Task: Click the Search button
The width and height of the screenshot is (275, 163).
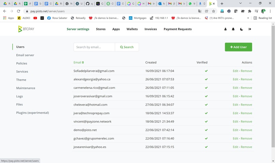Action: point(127,47)
